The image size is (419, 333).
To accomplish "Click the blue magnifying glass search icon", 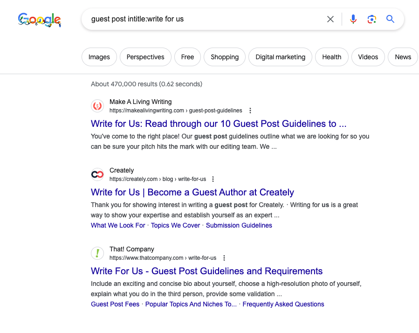I will [x=390, y=19].
